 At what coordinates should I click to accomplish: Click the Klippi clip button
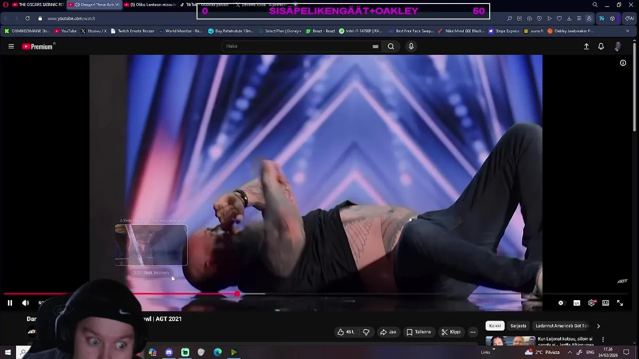click(x=451, y=332)
